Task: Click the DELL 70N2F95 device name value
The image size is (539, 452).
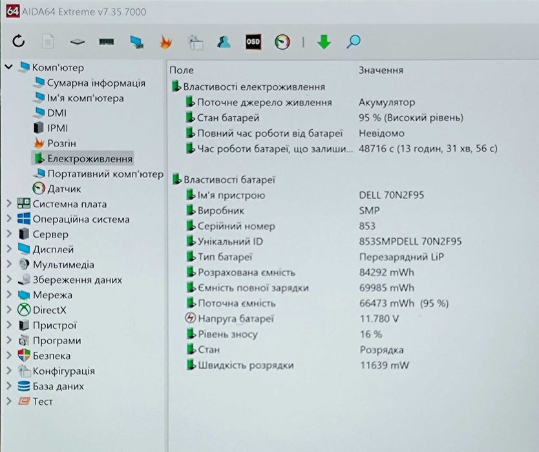Action: tap(391, 195)
